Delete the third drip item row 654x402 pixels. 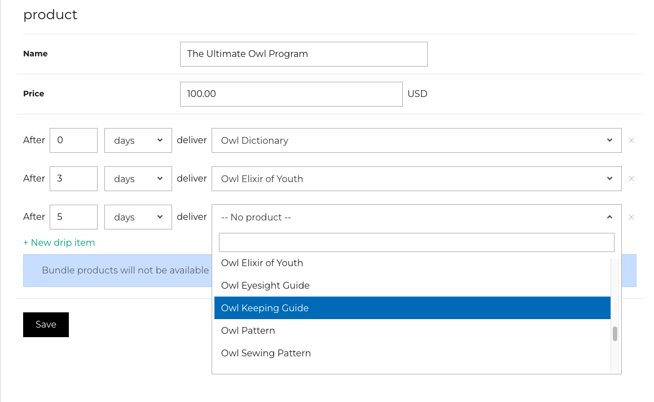(x=631, y=217)
